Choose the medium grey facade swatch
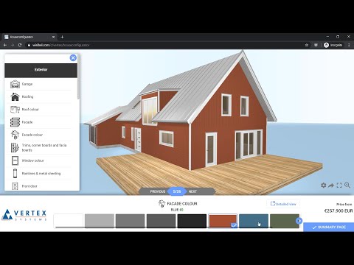 pos(131,221)
